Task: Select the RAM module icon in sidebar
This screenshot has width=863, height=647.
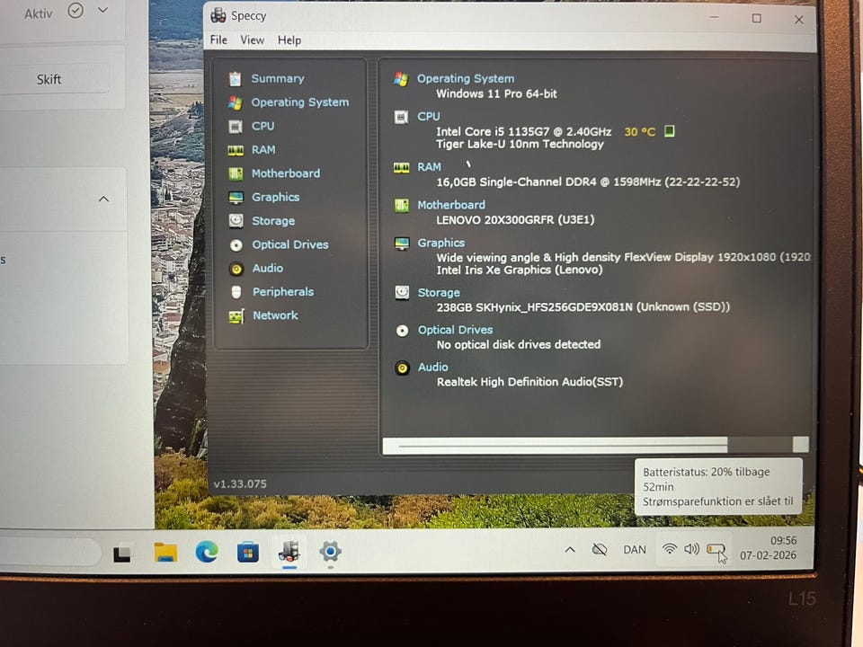Action: pyautogui.click(x=236, y=150)
